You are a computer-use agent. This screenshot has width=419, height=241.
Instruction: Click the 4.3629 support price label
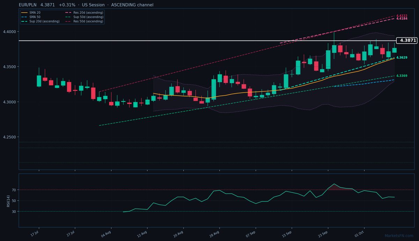tap(402, 57)
